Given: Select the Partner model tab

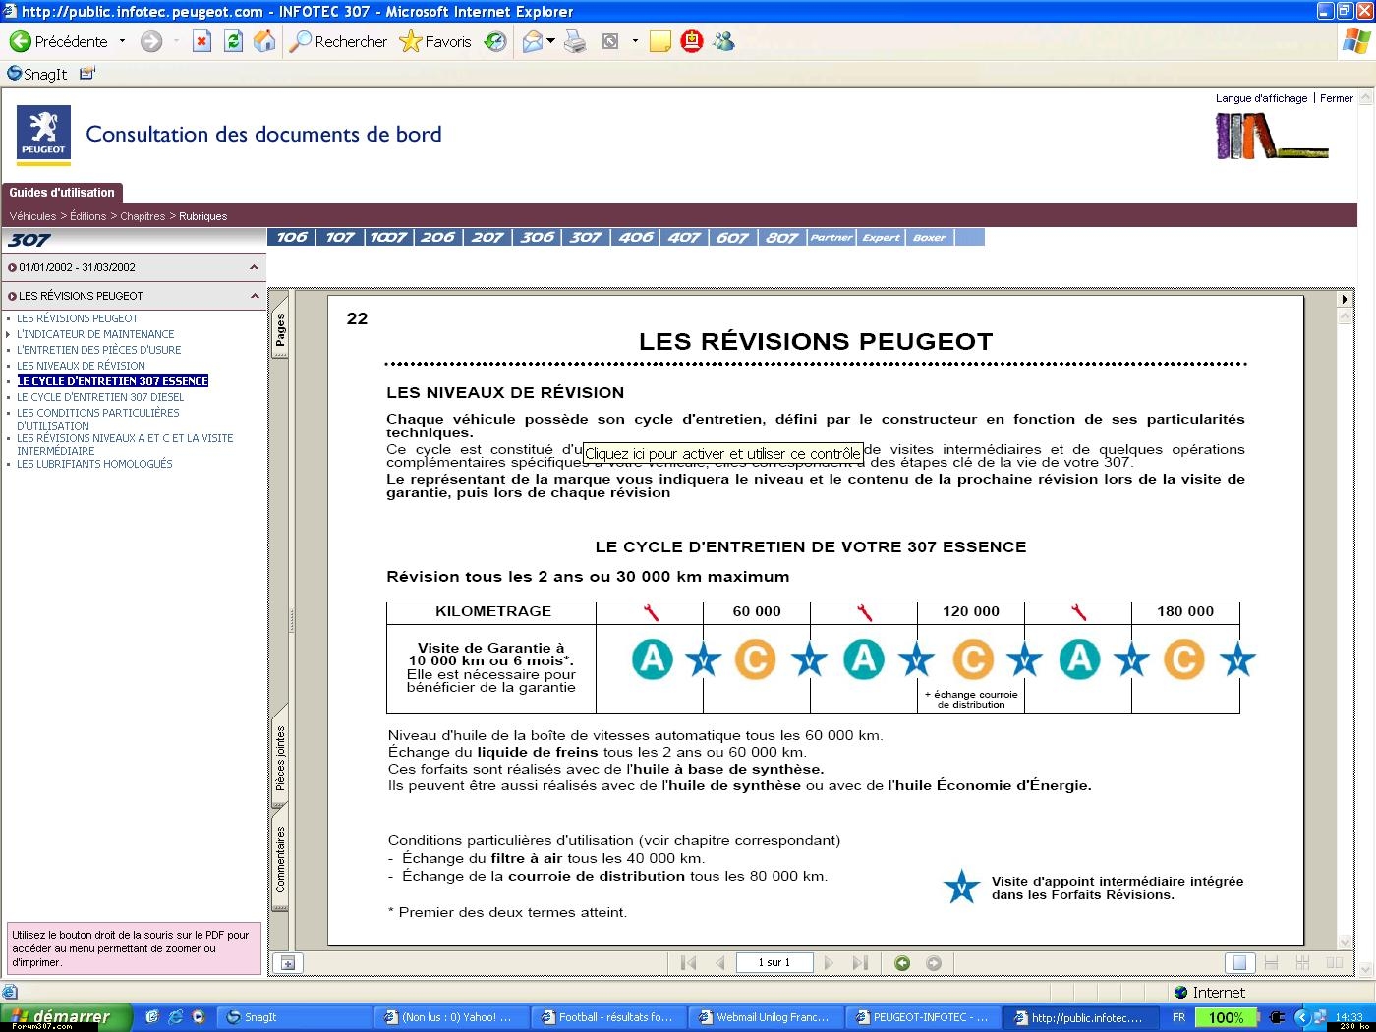Looking at the screenshot, I should (831, 237).
